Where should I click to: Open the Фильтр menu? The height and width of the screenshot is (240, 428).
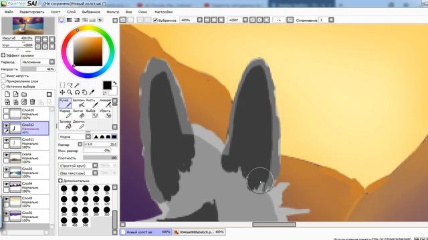(112, 12)
